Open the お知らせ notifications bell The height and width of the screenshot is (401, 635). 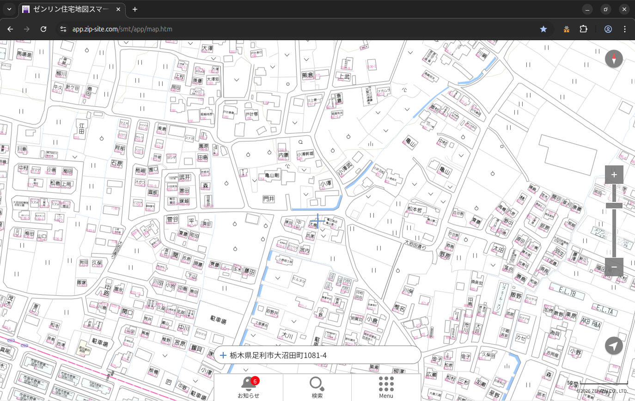[248, 383]
